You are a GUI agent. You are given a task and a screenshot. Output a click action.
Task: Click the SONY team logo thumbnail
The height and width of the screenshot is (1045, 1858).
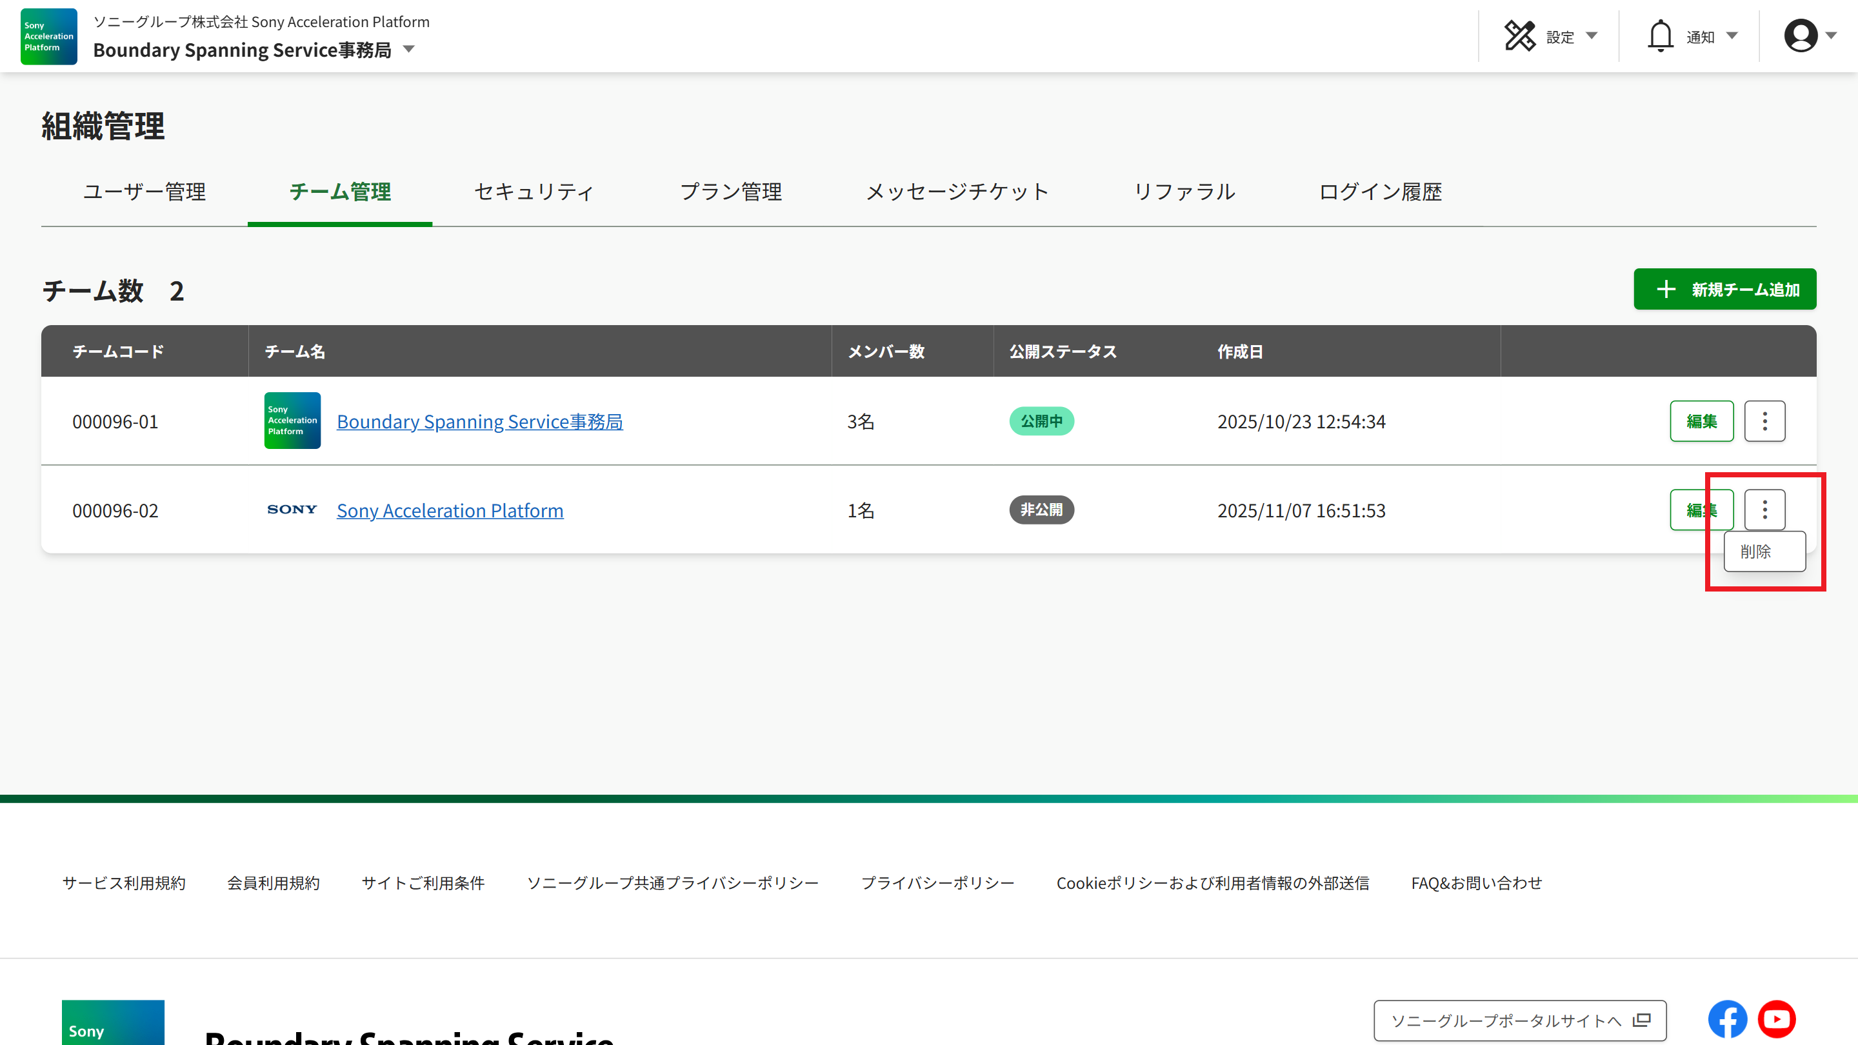point(292,509)
